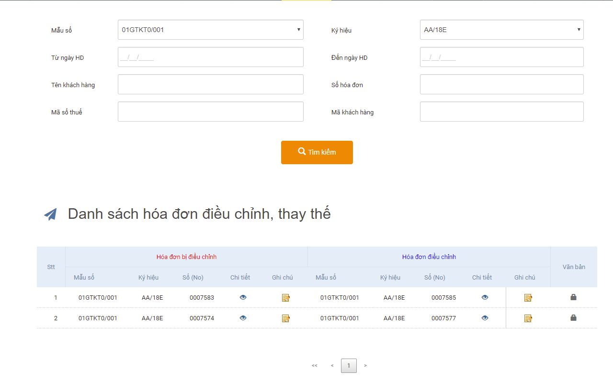The width and height of the screenshot is (613, 383).
Task: Click inside the Tên khách hàng field
Action: [211, 84]
